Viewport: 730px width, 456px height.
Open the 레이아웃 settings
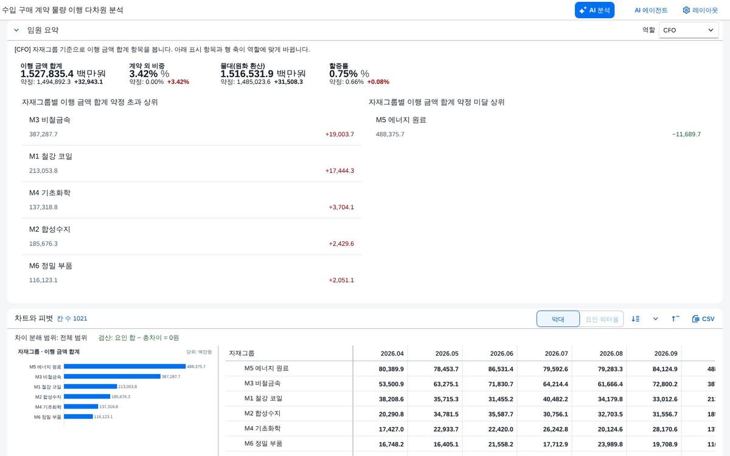700,10
